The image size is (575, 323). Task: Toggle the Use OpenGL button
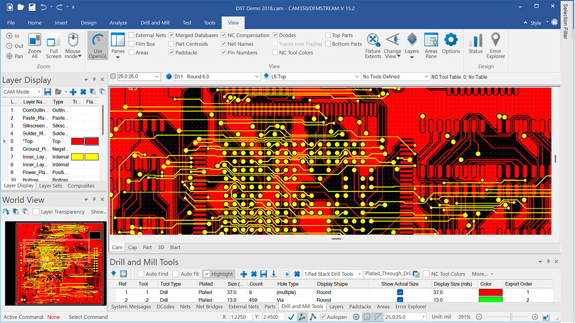tap(98, 45)
